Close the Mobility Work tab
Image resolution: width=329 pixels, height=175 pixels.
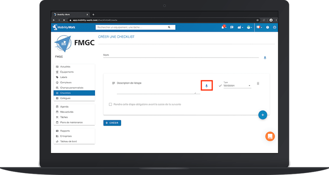87,14
